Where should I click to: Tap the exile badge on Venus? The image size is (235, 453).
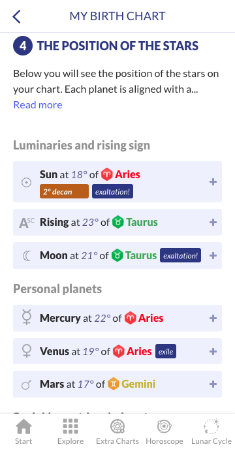166,352
